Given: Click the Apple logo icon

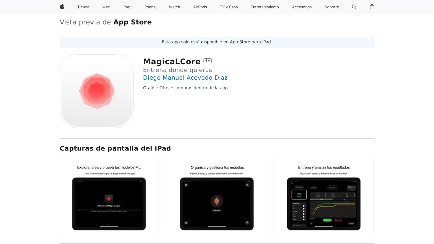Looking at the screenshot, I should pyautogui.click(x=62, y=7).
